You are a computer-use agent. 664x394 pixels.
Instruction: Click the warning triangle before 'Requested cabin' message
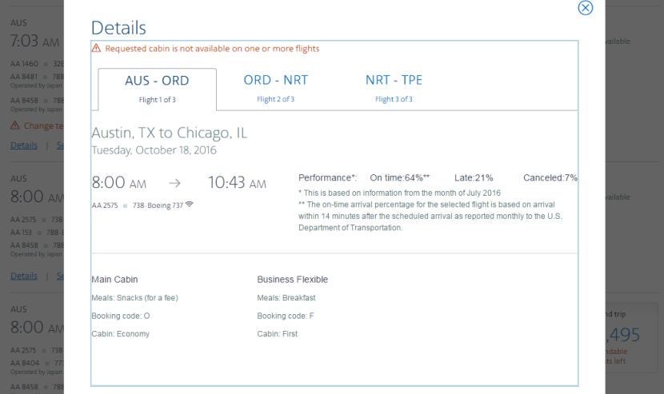tap(97, 49)
